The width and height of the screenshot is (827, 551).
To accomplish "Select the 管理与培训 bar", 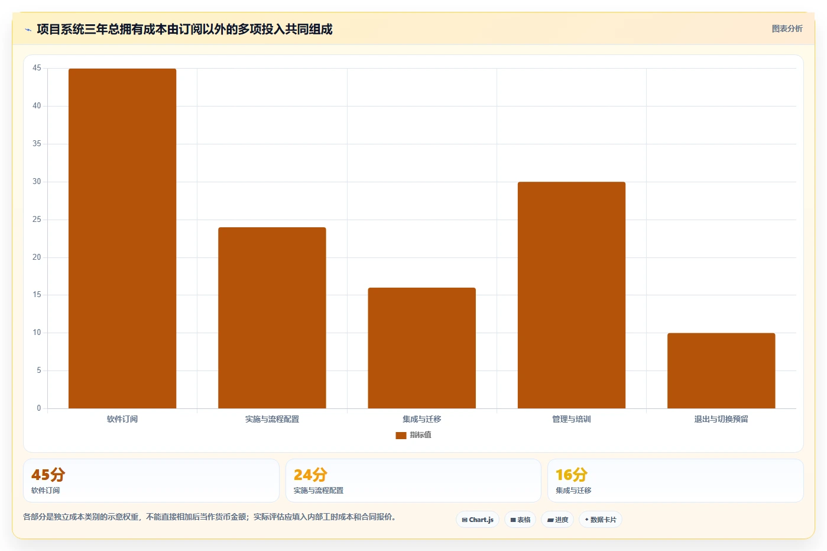I will (572, 295).
